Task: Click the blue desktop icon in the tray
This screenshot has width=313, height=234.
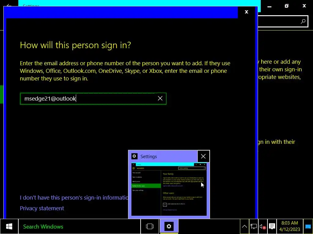Action: 308,226
